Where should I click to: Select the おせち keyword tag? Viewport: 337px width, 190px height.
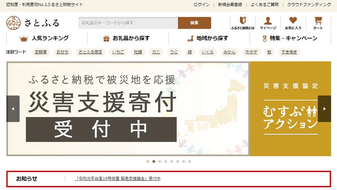pos(63,52)
